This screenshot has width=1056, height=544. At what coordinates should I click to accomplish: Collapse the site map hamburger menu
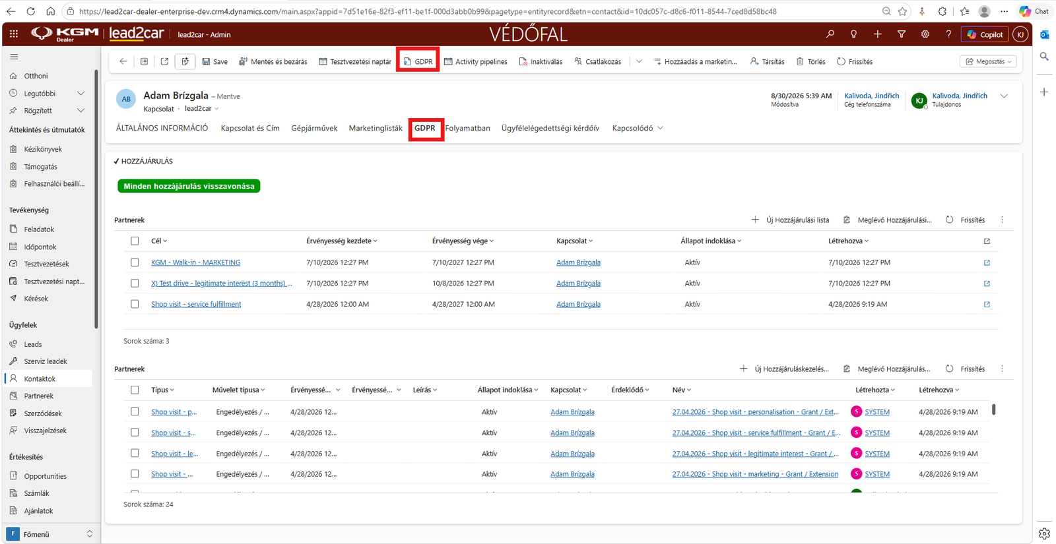pyautogui.click(x=14, y=57)
